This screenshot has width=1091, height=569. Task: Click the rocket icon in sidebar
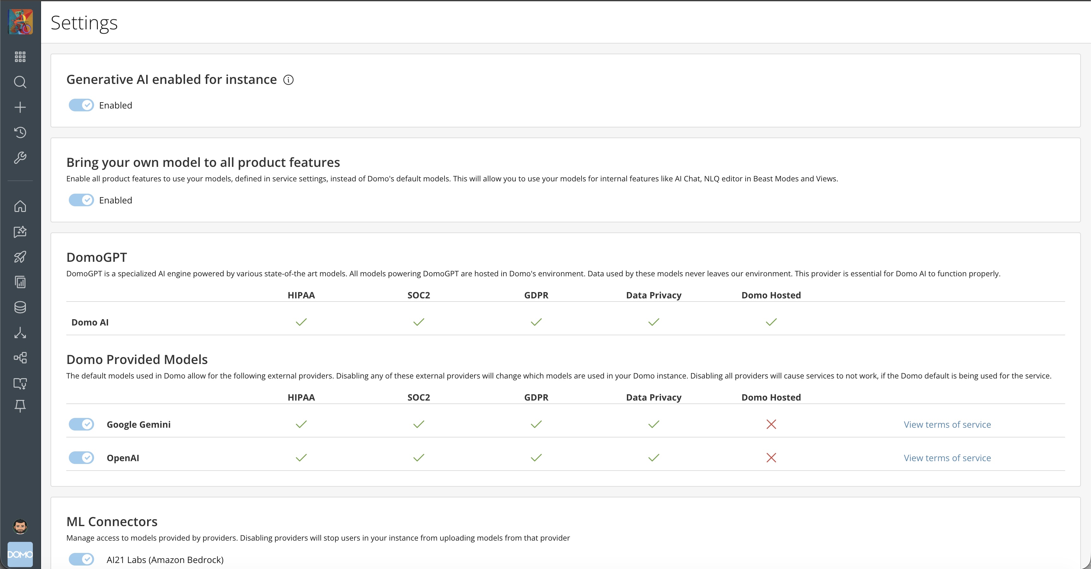[x=20, y=257]
